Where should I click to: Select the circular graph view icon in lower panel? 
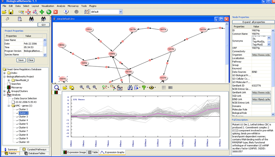pos(56,87)
